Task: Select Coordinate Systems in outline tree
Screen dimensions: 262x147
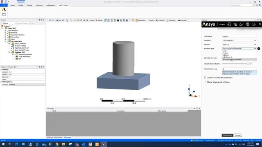Action: [x=18, y=35]
